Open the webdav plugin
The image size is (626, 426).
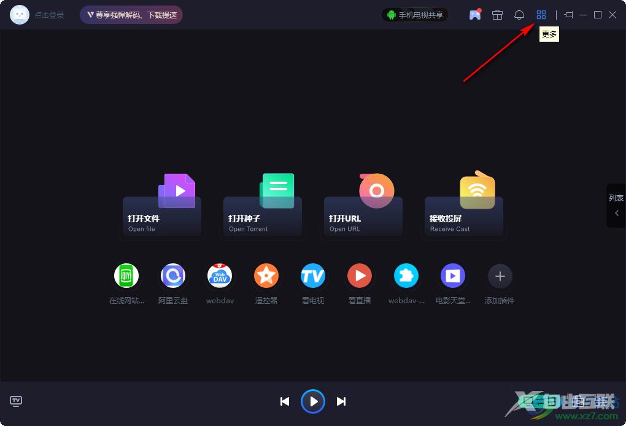tap(220, 276)
